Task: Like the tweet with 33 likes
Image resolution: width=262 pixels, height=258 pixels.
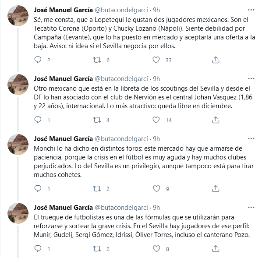Action: coord(156,60)
